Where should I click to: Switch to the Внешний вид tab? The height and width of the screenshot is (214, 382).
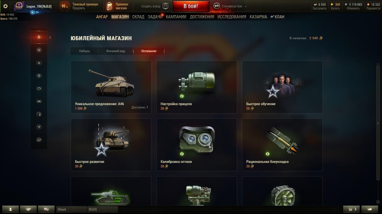(115, 51)
